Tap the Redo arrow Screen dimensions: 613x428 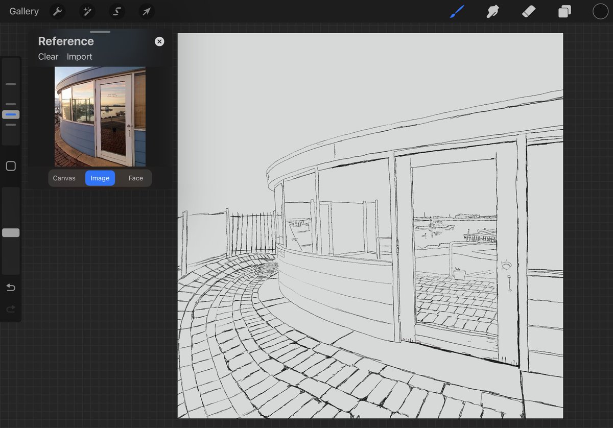tap(11, 308)
